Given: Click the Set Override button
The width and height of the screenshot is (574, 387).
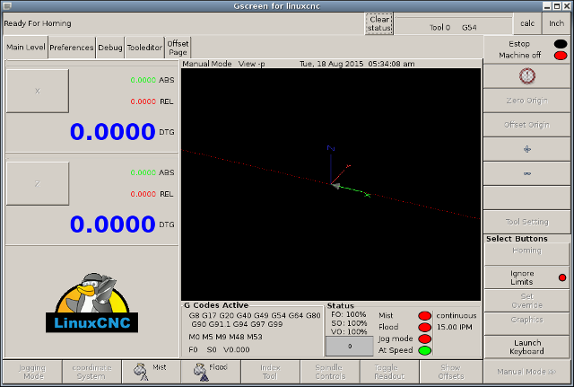Looking at the screenshot, I should (x=526, y=301).
